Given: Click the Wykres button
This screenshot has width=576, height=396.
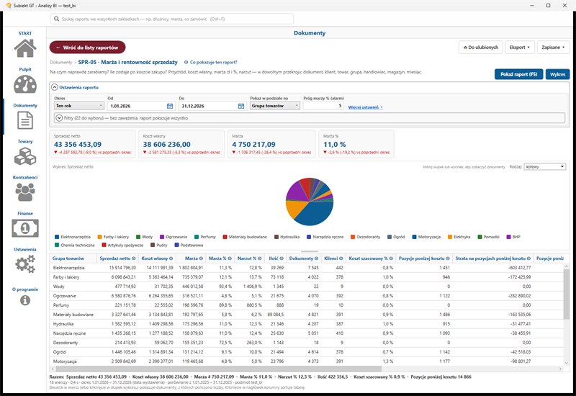Looking at the screenshot, I should 557,74.
